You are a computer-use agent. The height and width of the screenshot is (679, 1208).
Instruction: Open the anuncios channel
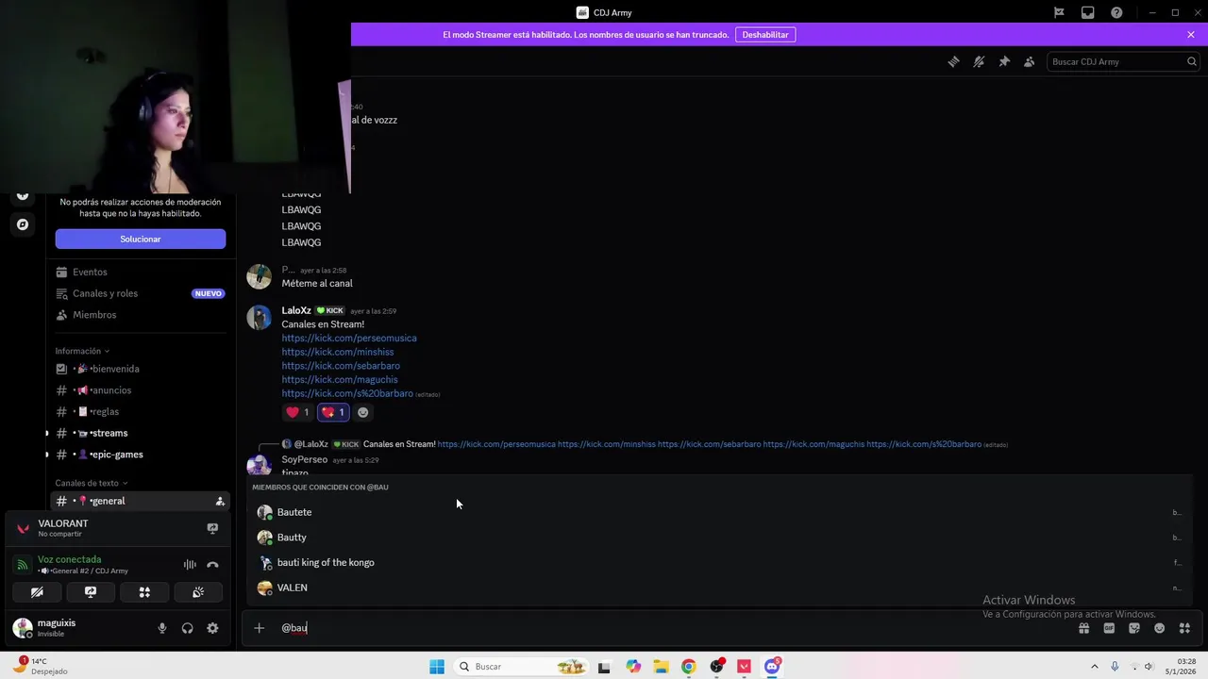[140, 390]
